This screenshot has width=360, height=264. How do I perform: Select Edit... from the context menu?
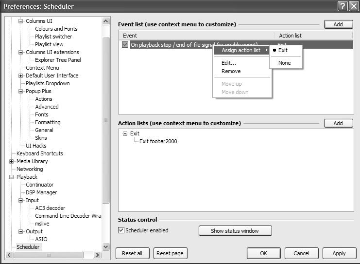[229, 63]
